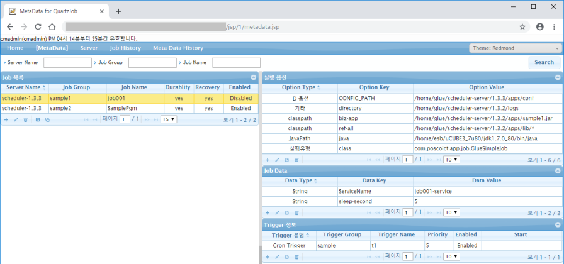
Task: Open the Theme: Redmond dropdown
Action: (x=515, y=48)
